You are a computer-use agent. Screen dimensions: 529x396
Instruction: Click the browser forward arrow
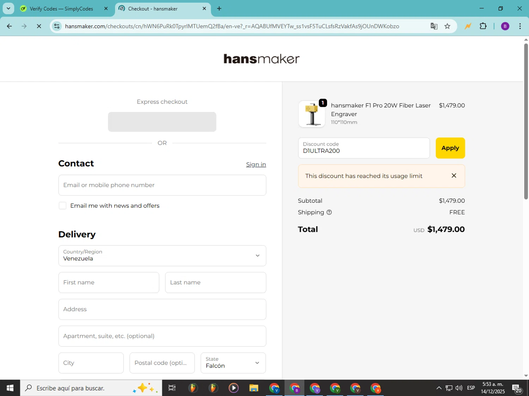24,26
